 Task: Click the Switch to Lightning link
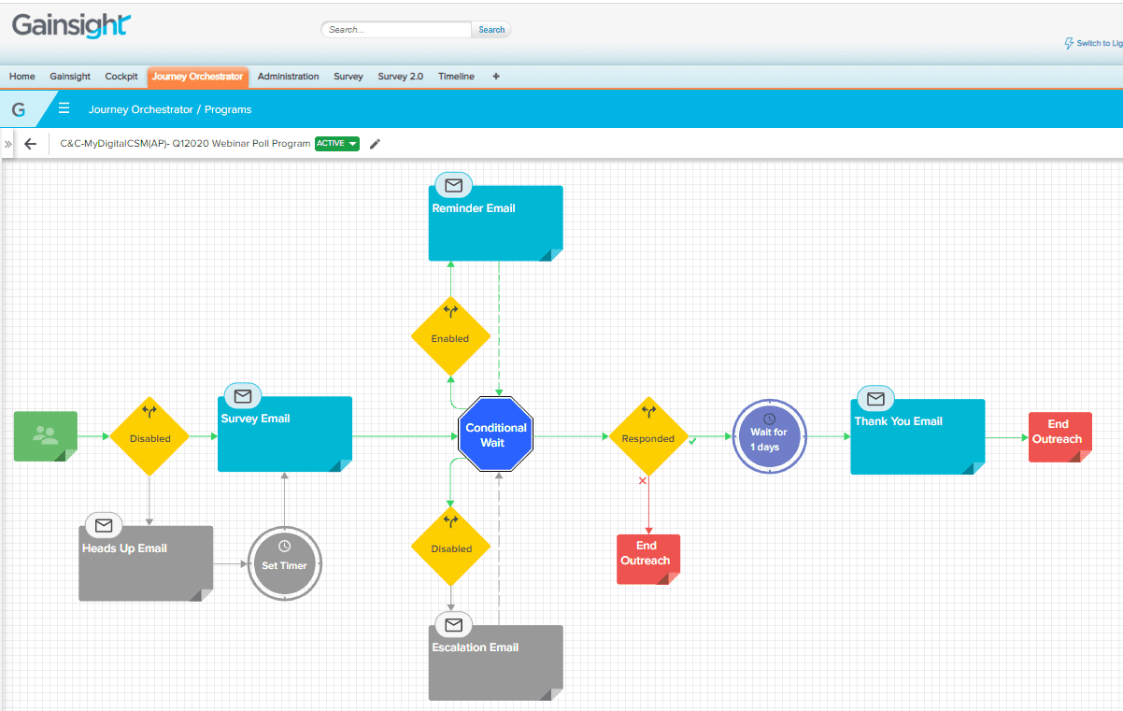(x=1095, y=44)
